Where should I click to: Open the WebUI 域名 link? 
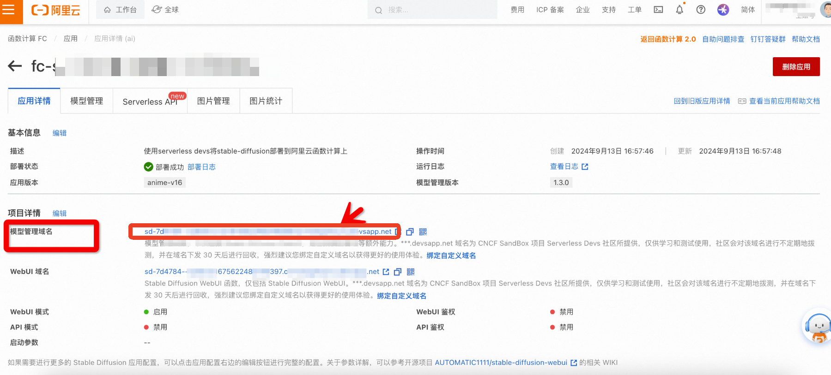(262, 272)
